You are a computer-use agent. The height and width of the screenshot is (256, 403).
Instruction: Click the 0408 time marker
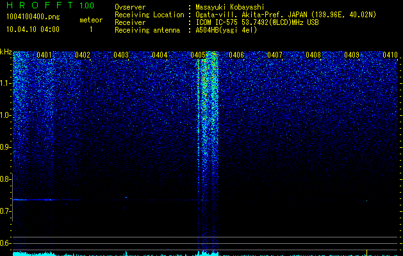pyautogui.click(x=313, y=54)
